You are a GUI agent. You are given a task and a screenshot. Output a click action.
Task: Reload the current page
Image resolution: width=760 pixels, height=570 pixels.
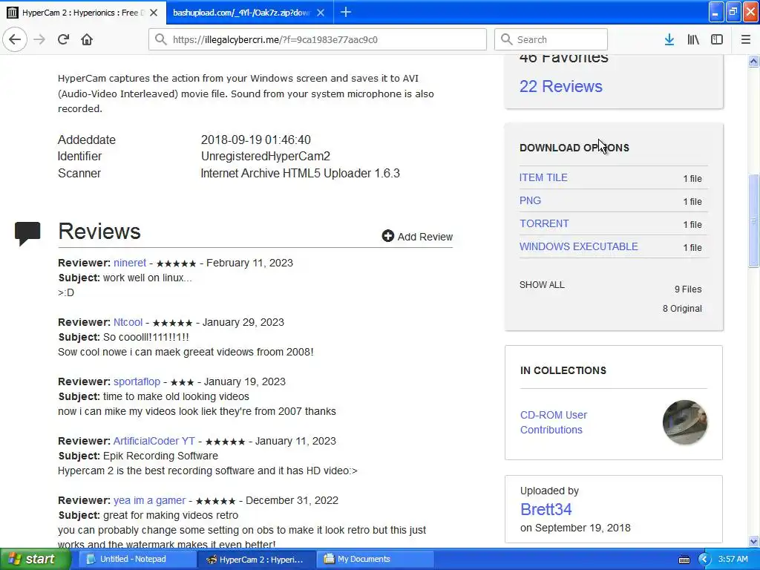click(x=63, y=40)
